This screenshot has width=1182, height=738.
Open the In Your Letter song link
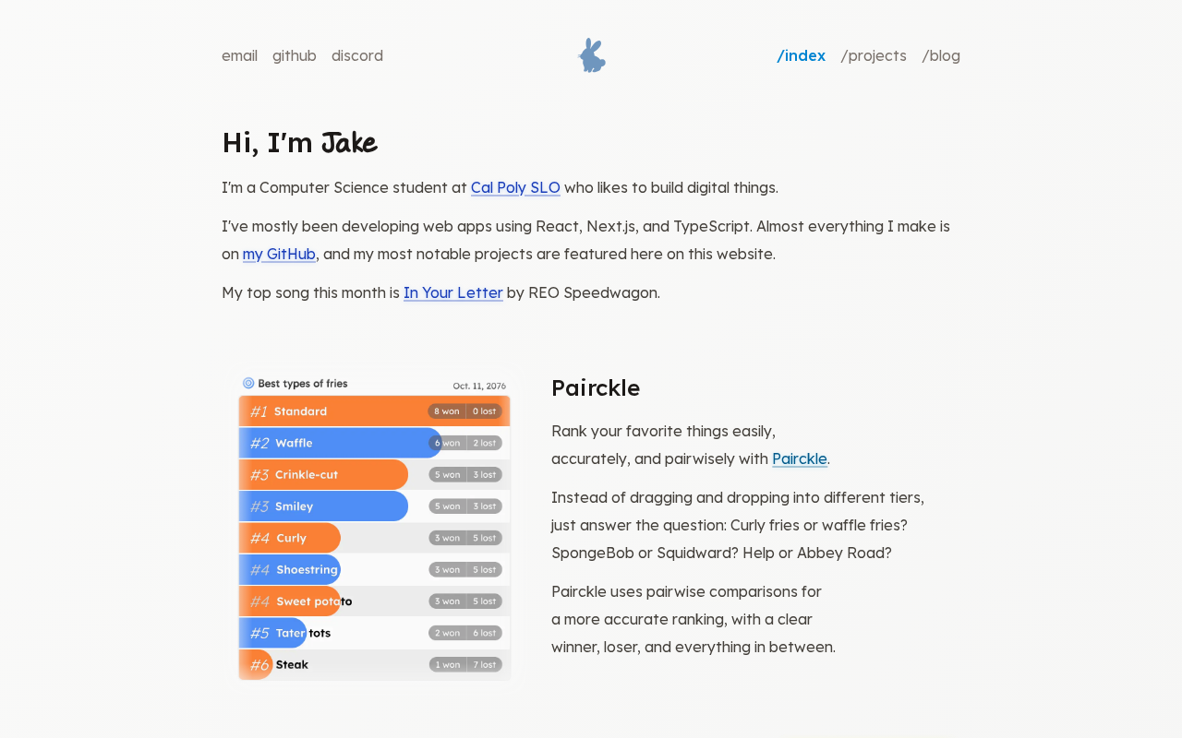[x=453, y=292]
